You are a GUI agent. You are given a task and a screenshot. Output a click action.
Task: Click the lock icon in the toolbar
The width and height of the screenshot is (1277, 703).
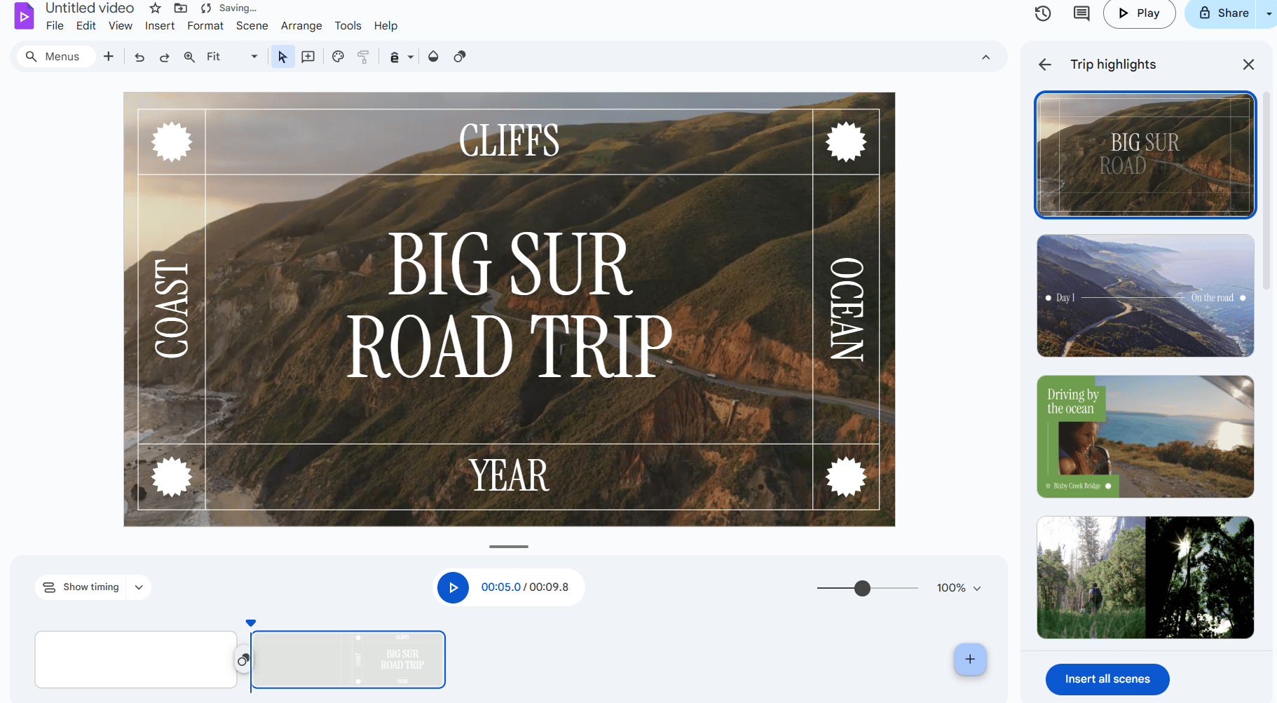click(x=395, y=57)
